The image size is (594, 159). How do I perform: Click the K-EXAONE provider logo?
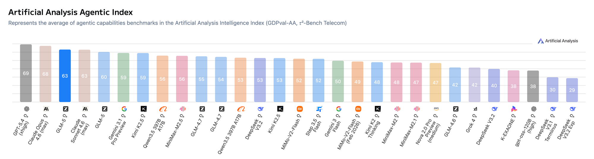(x=514, y=109)
